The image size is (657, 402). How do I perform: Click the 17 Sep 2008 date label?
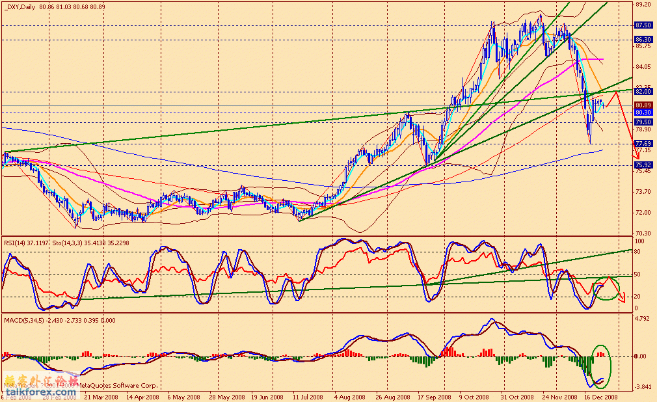pos(434,397)
